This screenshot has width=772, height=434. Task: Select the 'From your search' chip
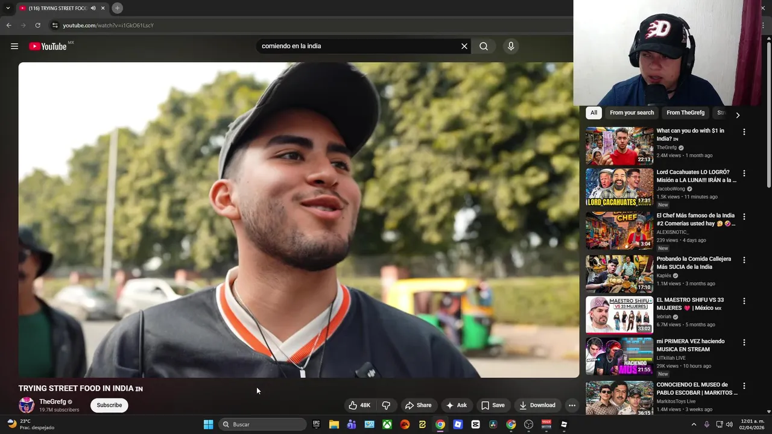pyautogui.click(x=631, y=113)
